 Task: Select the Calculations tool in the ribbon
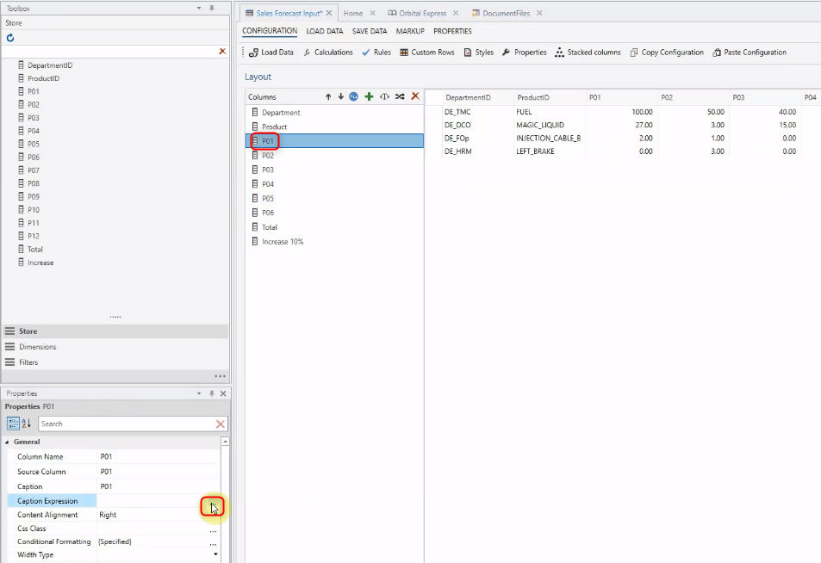(x=327, y=52)
